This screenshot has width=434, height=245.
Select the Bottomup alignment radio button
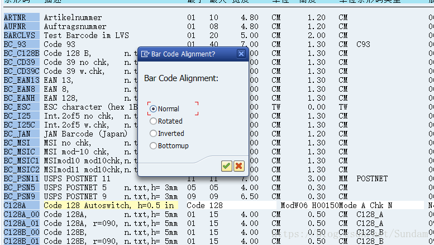click(x=153, y=145)
